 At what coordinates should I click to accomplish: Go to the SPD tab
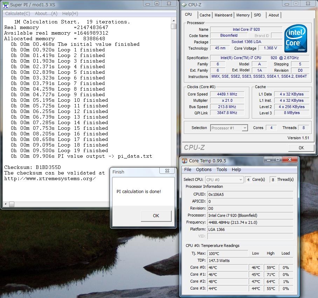(x=257, y=15)
